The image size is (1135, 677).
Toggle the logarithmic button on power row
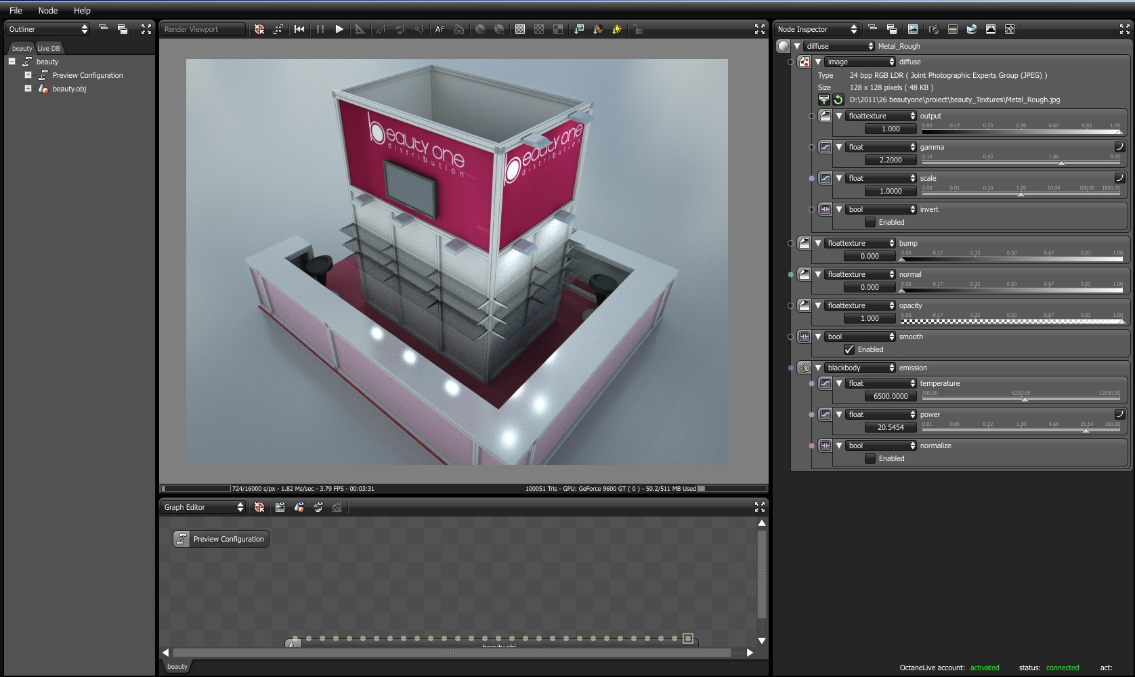(x=1119, y=414)
